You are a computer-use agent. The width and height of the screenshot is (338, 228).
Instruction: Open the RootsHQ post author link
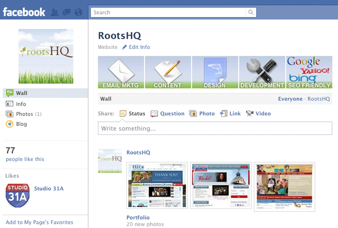click(138, 153)
